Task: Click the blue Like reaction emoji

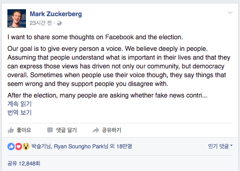Action: pos(11,147)
